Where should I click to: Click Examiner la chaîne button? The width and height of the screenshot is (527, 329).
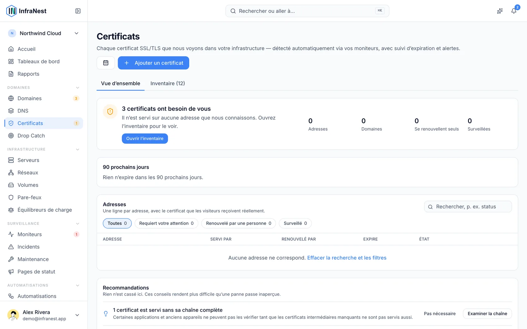487,314
